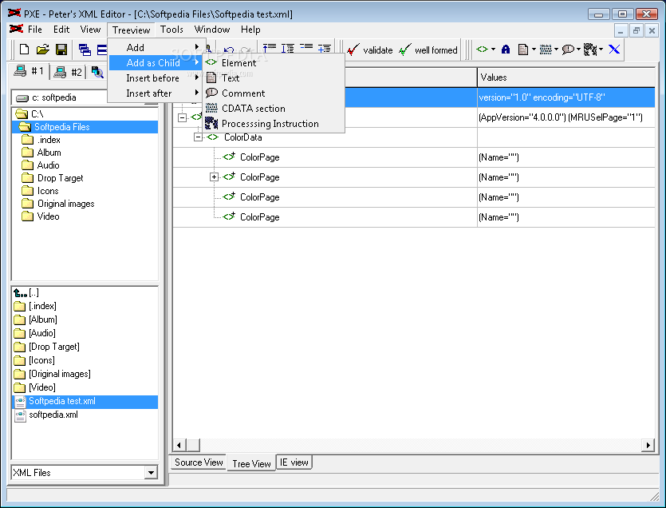666x508 pixels.
Task: Select the #2 computer tab
Action: [68, 72]
